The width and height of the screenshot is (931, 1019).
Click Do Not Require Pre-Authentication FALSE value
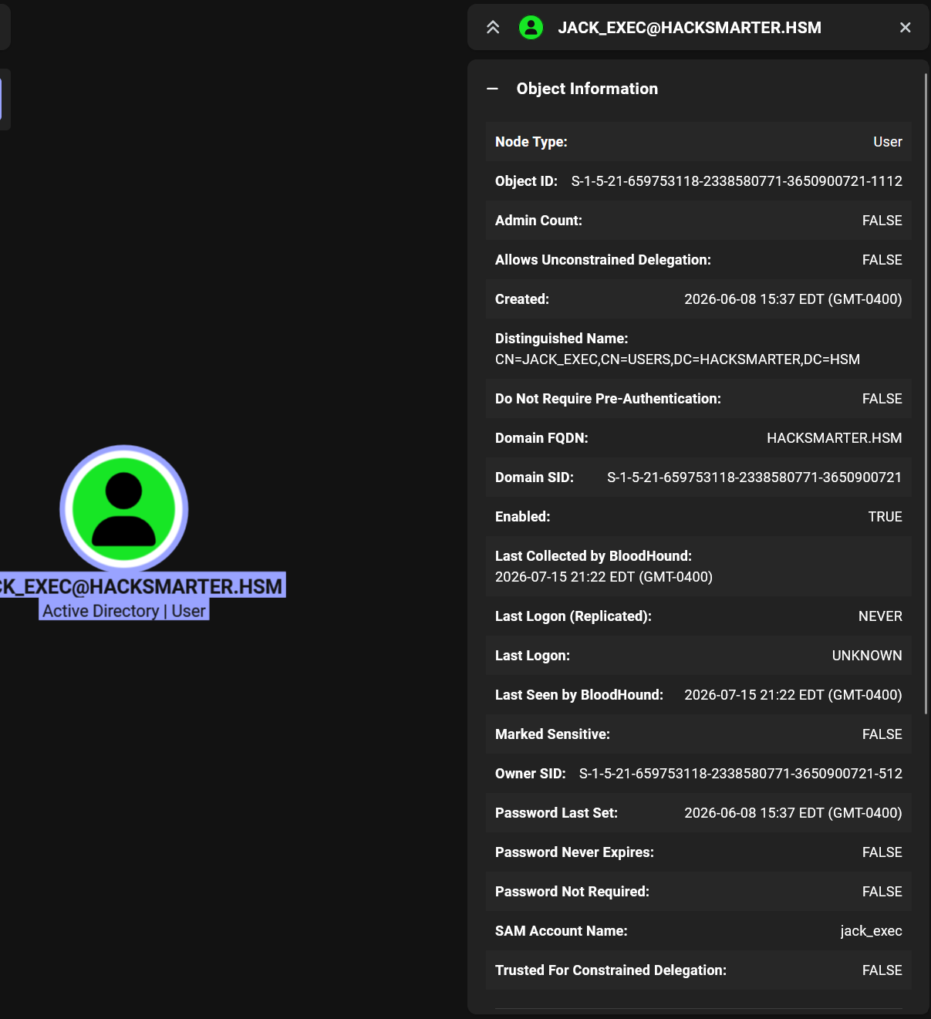882,399
